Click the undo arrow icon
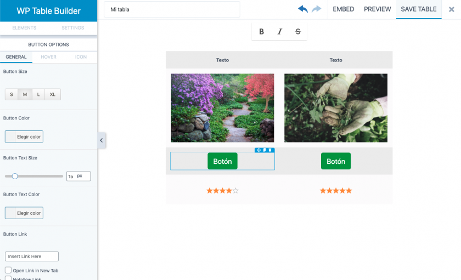Image resolution: width=461 pixels, height=280 pixels. (x=303, y=9)
